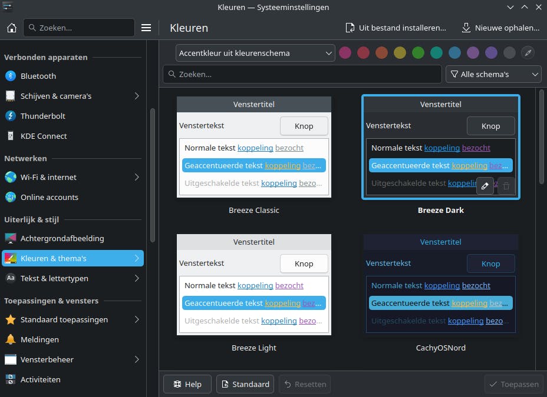This screenshot has height=397, width=547.
Task: Open Activiteiten settings
Action: 73,379
